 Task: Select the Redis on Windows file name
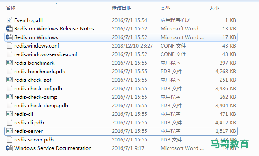coord(36,37)
